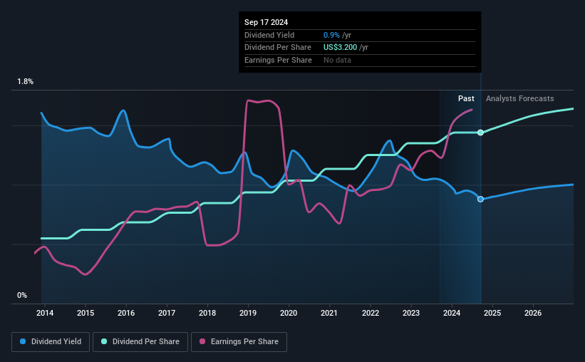Toggle the Dividend Yield legend series
Screen dimensions: 585x362
[51, 342]
